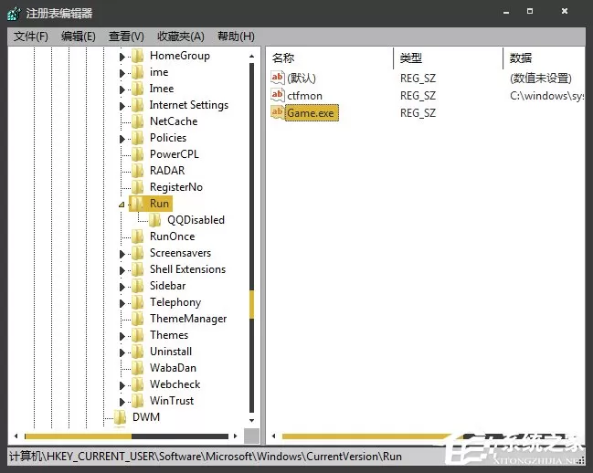Click the RunOnce folder icon
593x473 pixels.
click(x=138, y=236)
